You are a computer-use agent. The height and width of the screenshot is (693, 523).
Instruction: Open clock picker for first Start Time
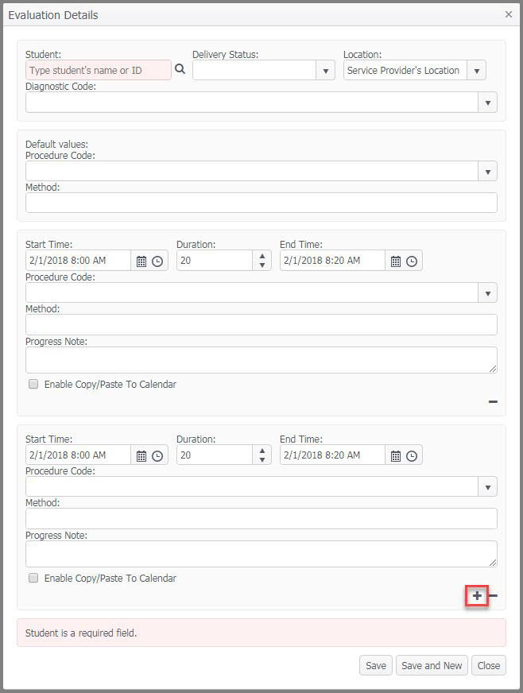157,261
